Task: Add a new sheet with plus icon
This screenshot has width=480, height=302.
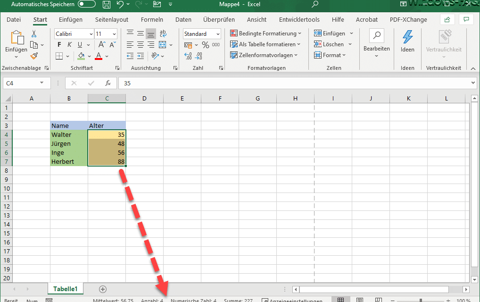Action: pos(103,289)
